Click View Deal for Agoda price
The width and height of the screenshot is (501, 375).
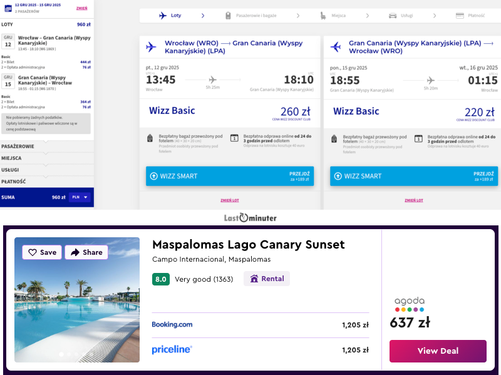pyautogui.click(x=438, y=351)
